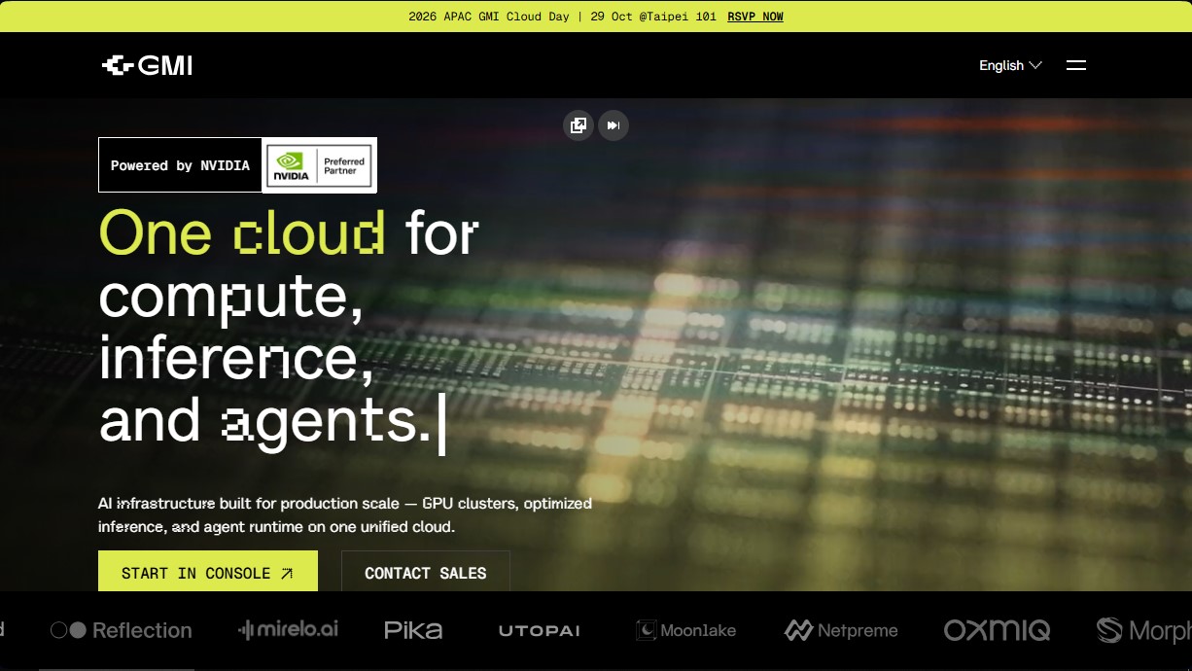Click the RSVP NOW link in the banner
1192x671 pixels.
click(x=755, y=17)
